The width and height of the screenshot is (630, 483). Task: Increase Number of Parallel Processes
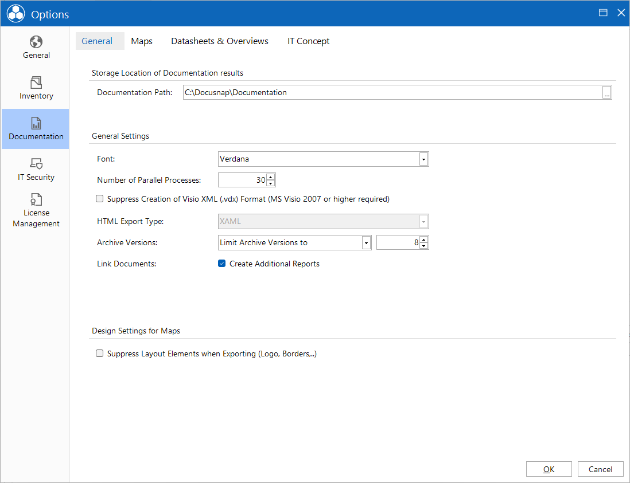coord(271,177)
